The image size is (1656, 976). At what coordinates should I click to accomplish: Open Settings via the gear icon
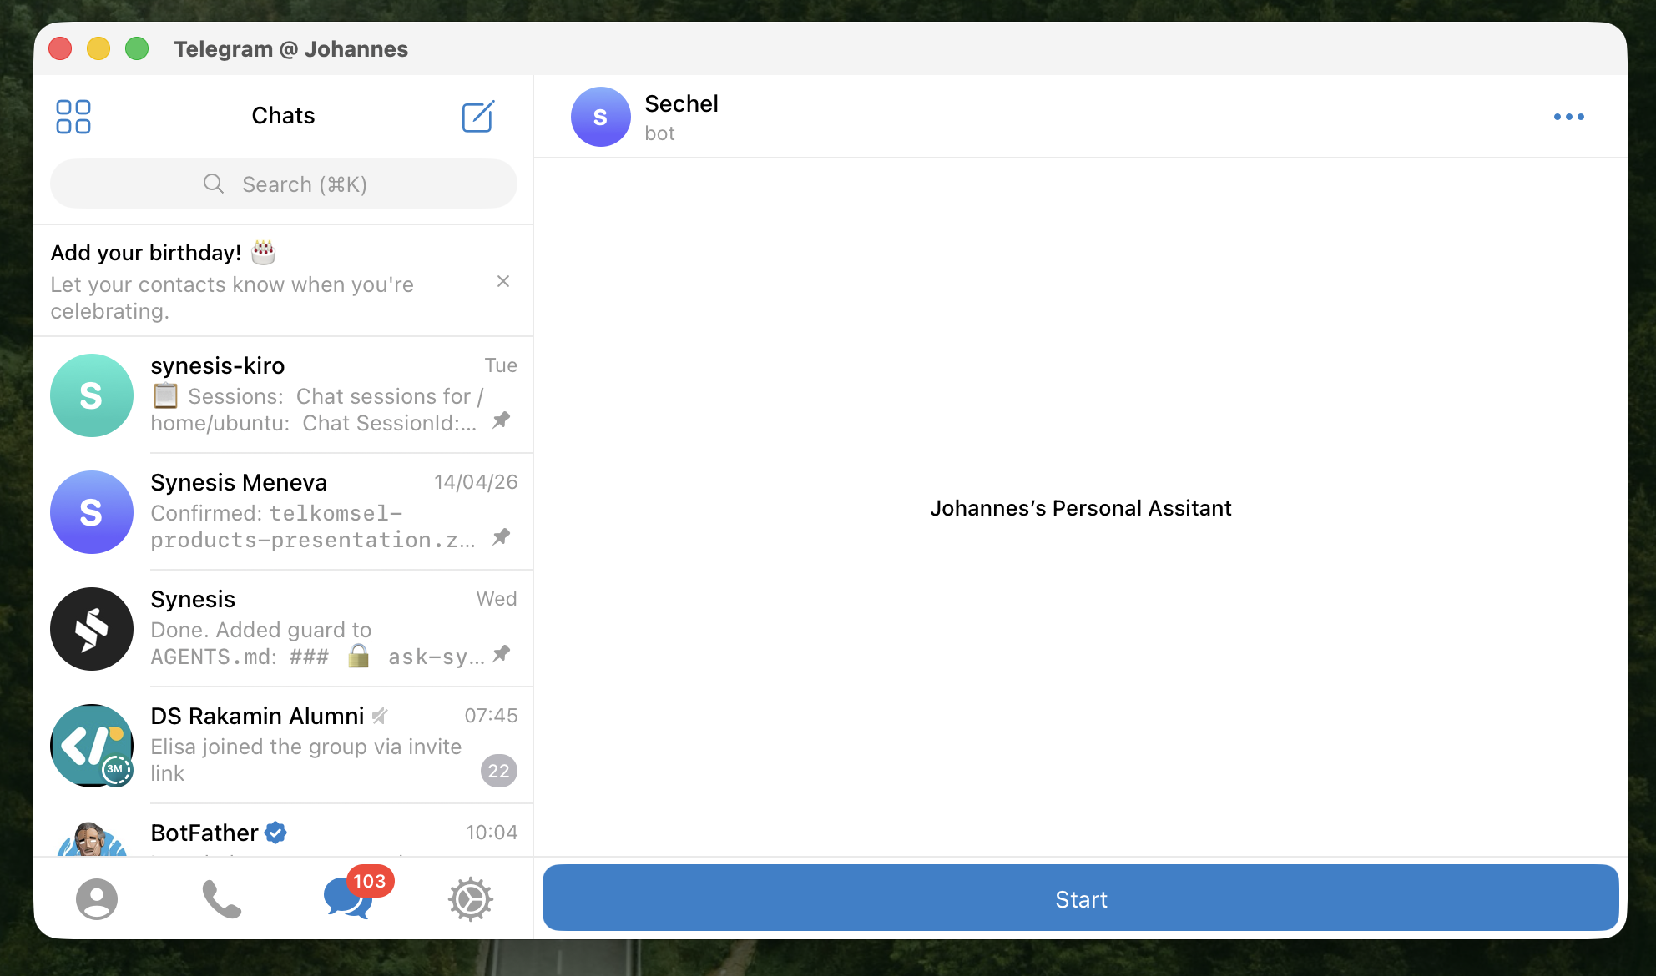(x=470, y=898)
